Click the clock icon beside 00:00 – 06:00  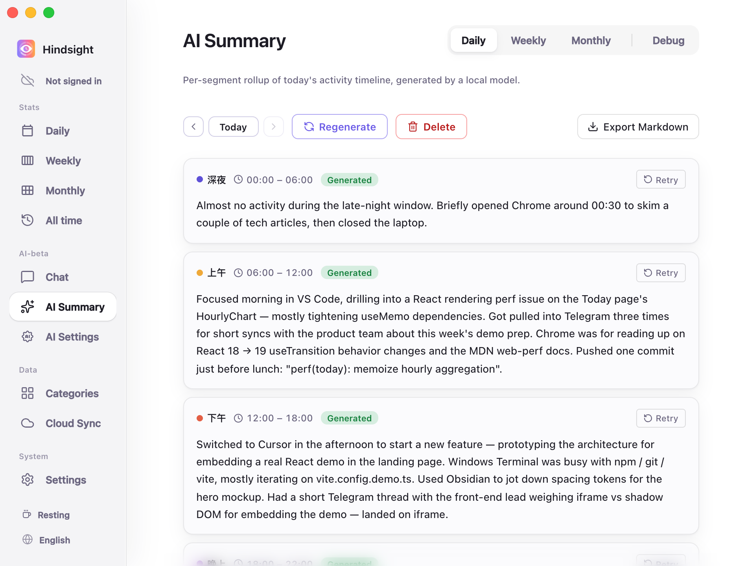[238, 180]
